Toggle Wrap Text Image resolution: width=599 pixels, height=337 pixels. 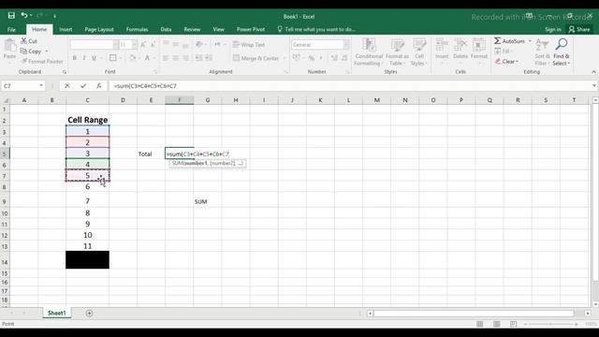(x=249, y=45)
